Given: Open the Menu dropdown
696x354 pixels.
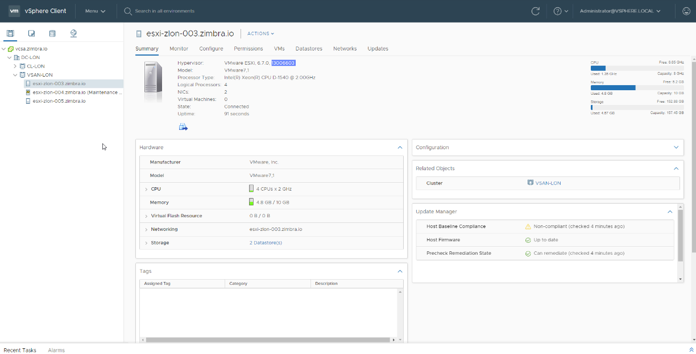Looking at the screenshot, I should [x=95, y=11].
